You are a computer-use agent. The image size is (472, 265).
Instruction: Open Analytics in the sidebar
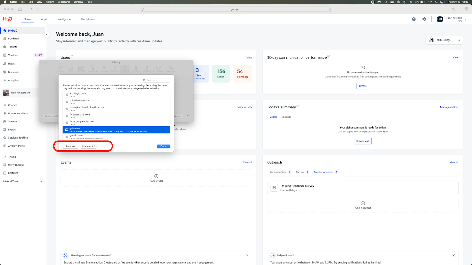[x=13, y=80]
